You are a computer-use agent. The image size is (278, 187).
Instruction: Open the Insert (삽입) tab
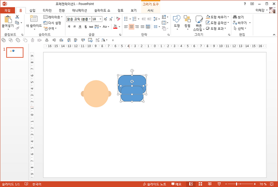(x=32, y=10)
